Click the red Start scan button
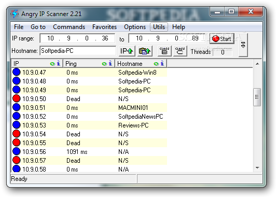 (221, 39)
